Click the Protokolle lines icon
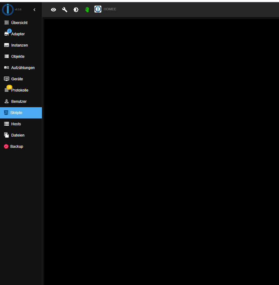Image resolution: width=279 pixels, height=285 pixels. pos(7,90)
